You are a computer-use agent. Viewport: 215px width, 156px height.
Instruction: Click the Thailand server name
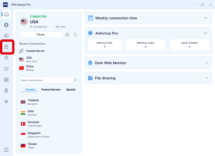(x=33, y=100)
